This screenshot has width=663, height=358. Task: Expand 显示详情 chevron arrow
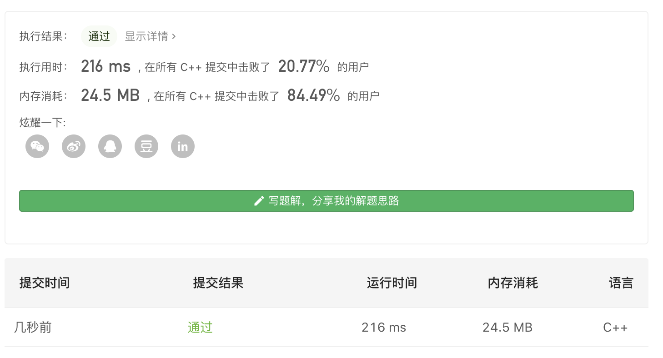[x=174, y=36]
